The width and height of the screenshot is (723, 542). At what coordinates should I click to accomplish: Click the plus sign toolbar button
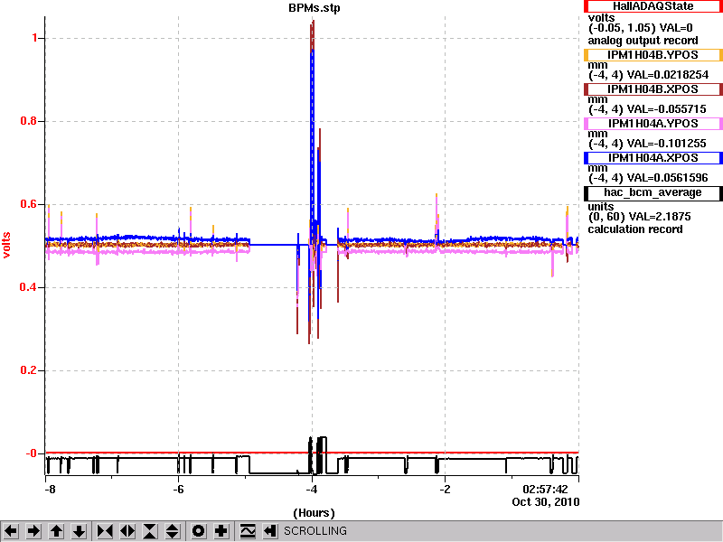pyautogui.click(x=221, y=531)
